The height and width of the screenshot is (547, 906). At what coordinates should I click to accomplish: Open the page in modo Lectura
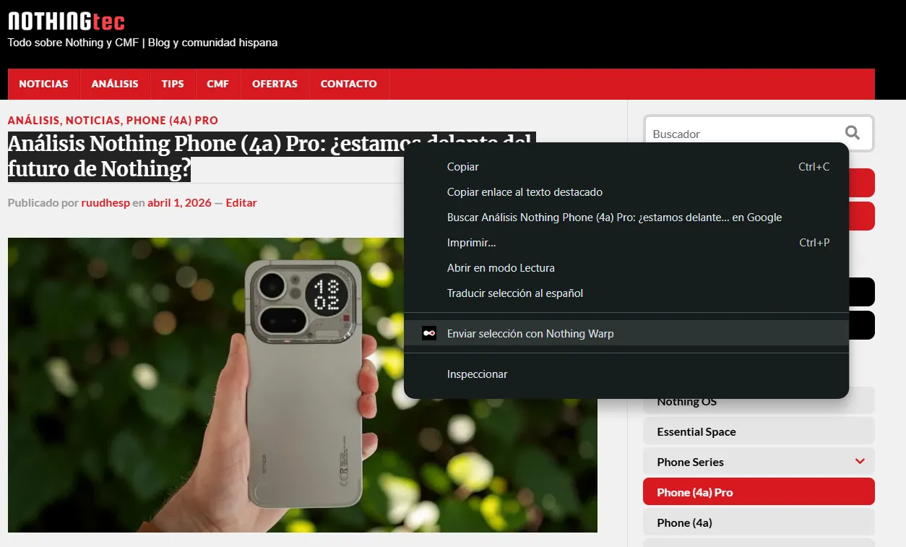tap(501, 268)
